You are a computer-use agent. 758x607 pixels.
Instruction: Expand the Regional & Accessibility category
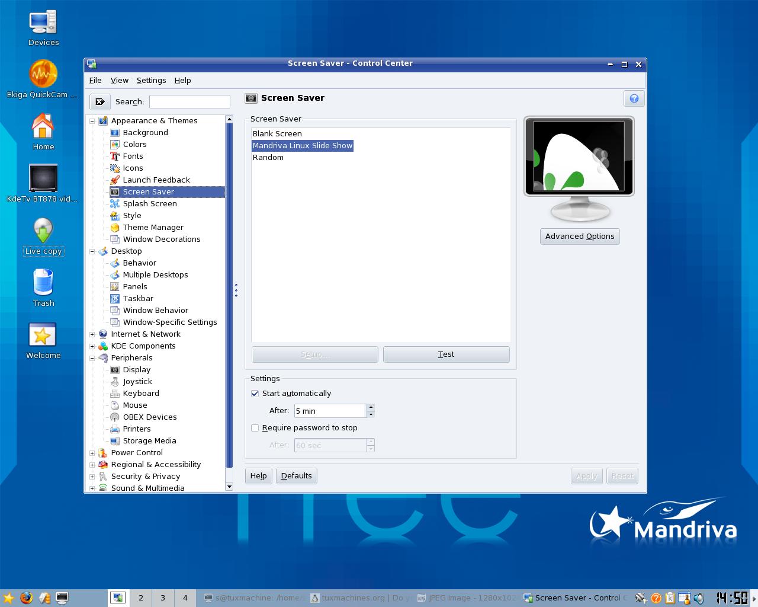[92, 465]
